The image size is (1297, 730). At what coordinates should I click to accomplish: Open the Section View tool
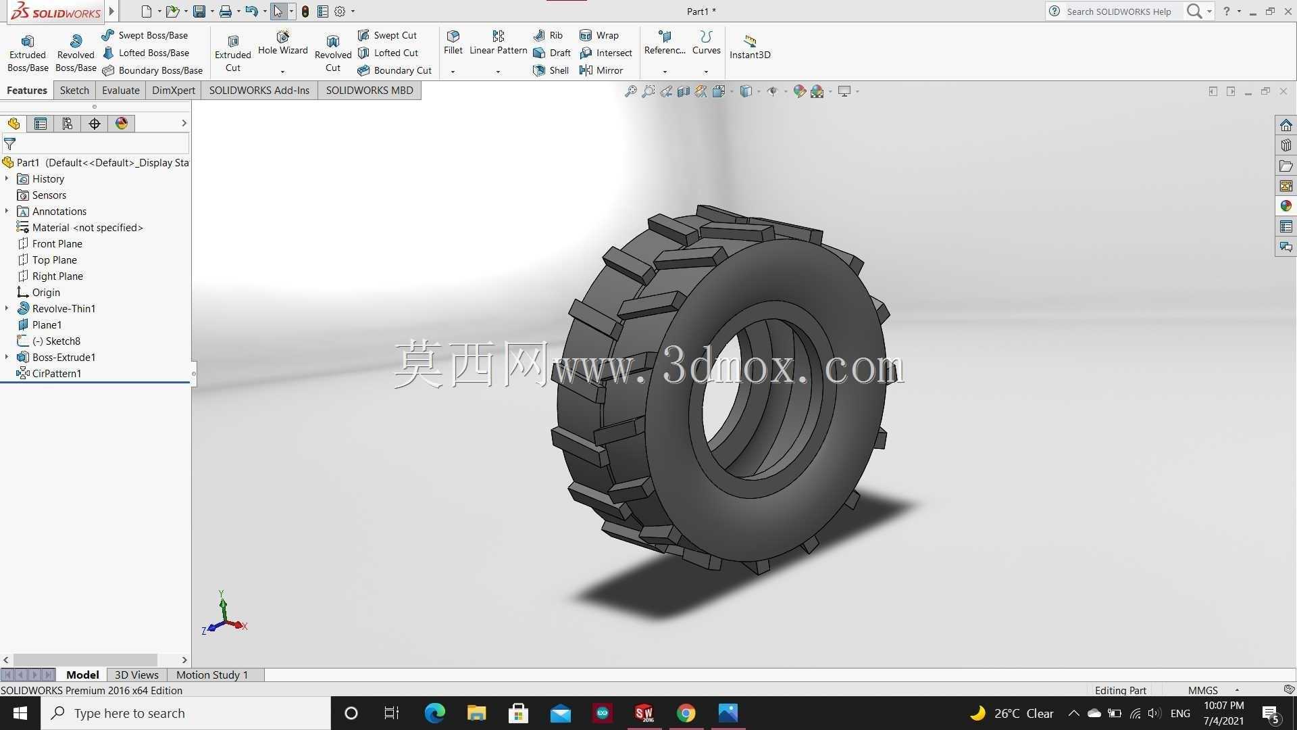[684, 91]
